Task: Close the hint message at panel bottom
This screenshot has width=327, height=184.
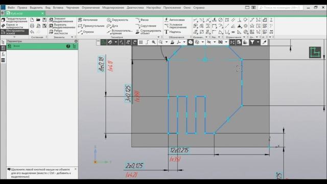Action: (x=76, y=169)
